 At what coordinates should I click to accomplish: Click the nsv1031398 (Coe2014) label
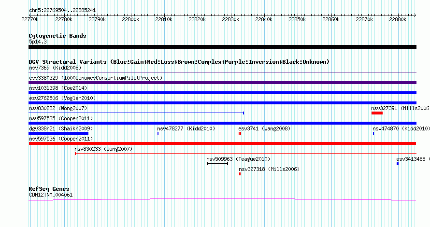tap(58, 88)
